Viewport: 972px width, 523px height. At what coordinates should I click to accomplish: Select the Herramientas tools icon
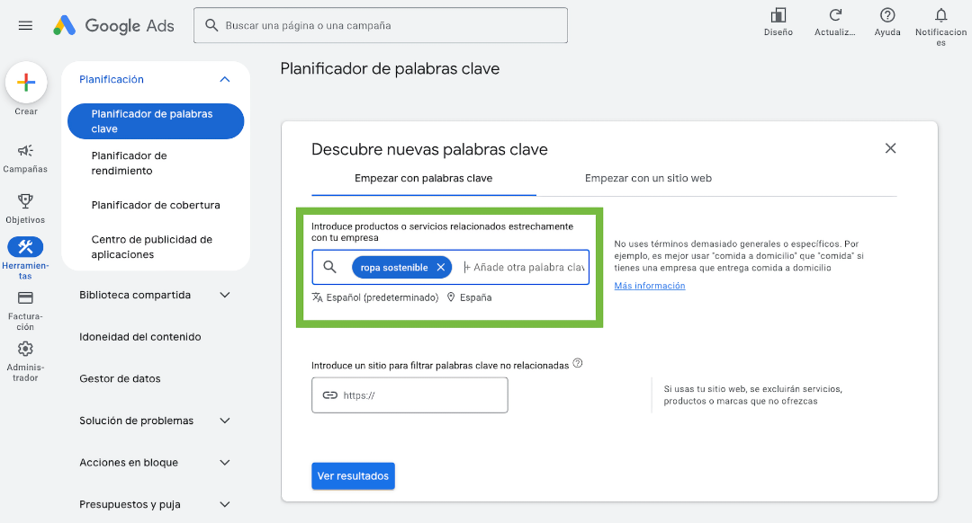coord(25,247)
